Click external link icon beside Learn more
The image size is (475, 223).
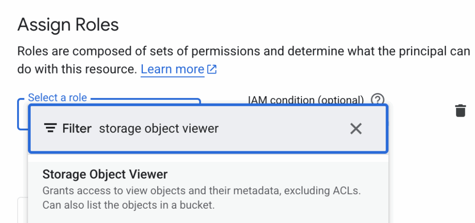(x=212, y=70)
